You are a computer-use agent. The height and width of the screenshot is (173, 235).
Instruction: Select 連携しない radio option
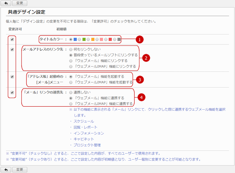coord(70,92)
